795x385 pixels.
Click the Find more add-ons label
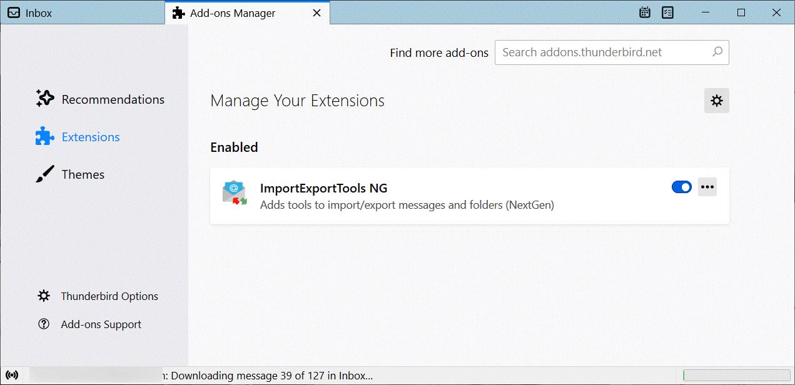coord(439,53)
